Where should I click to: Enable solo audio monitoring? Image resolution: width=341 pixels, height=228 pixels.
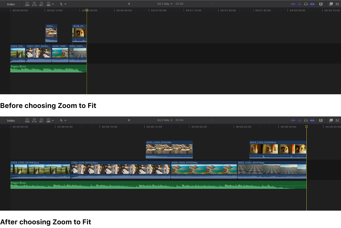[x=306, y=4]
